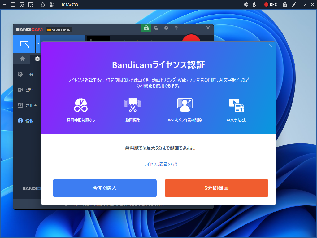
Task: Mute the speaker sound icon
Action: 246,4
